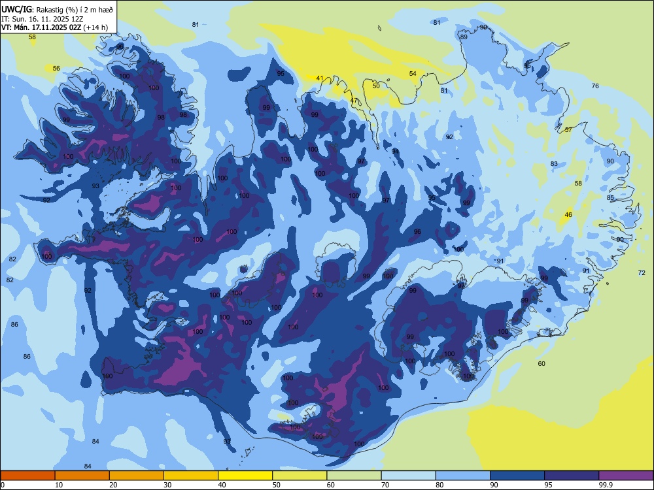Click the map value 54
Image resolution: width=654 pixels, height=490 pixels.
pos(413,73)
